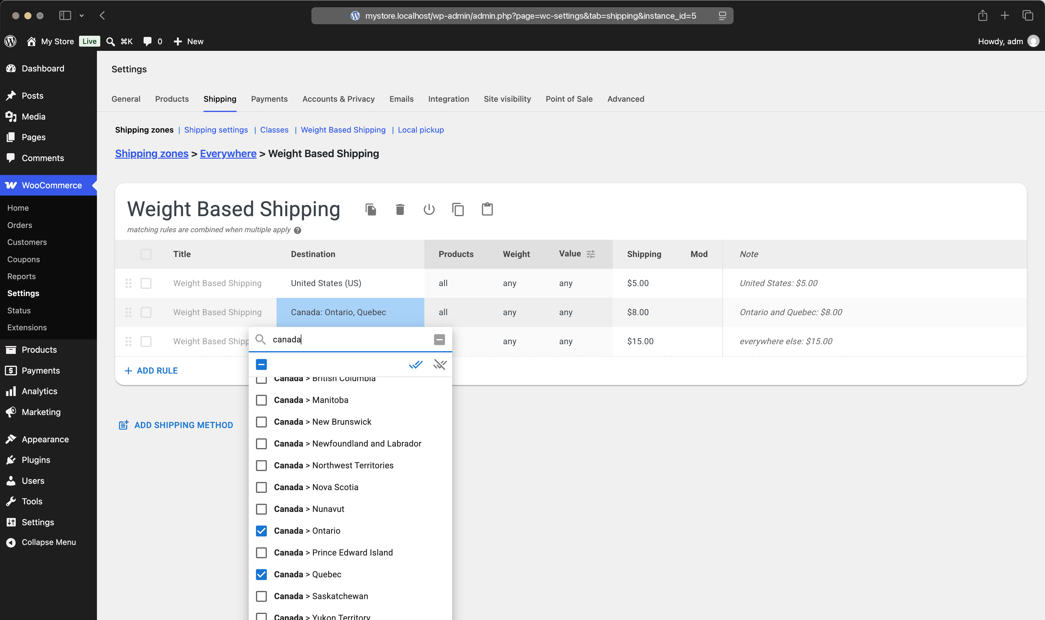Toggle the select-all checkbox in table header

pyautogui.click(x=146, y=254)
